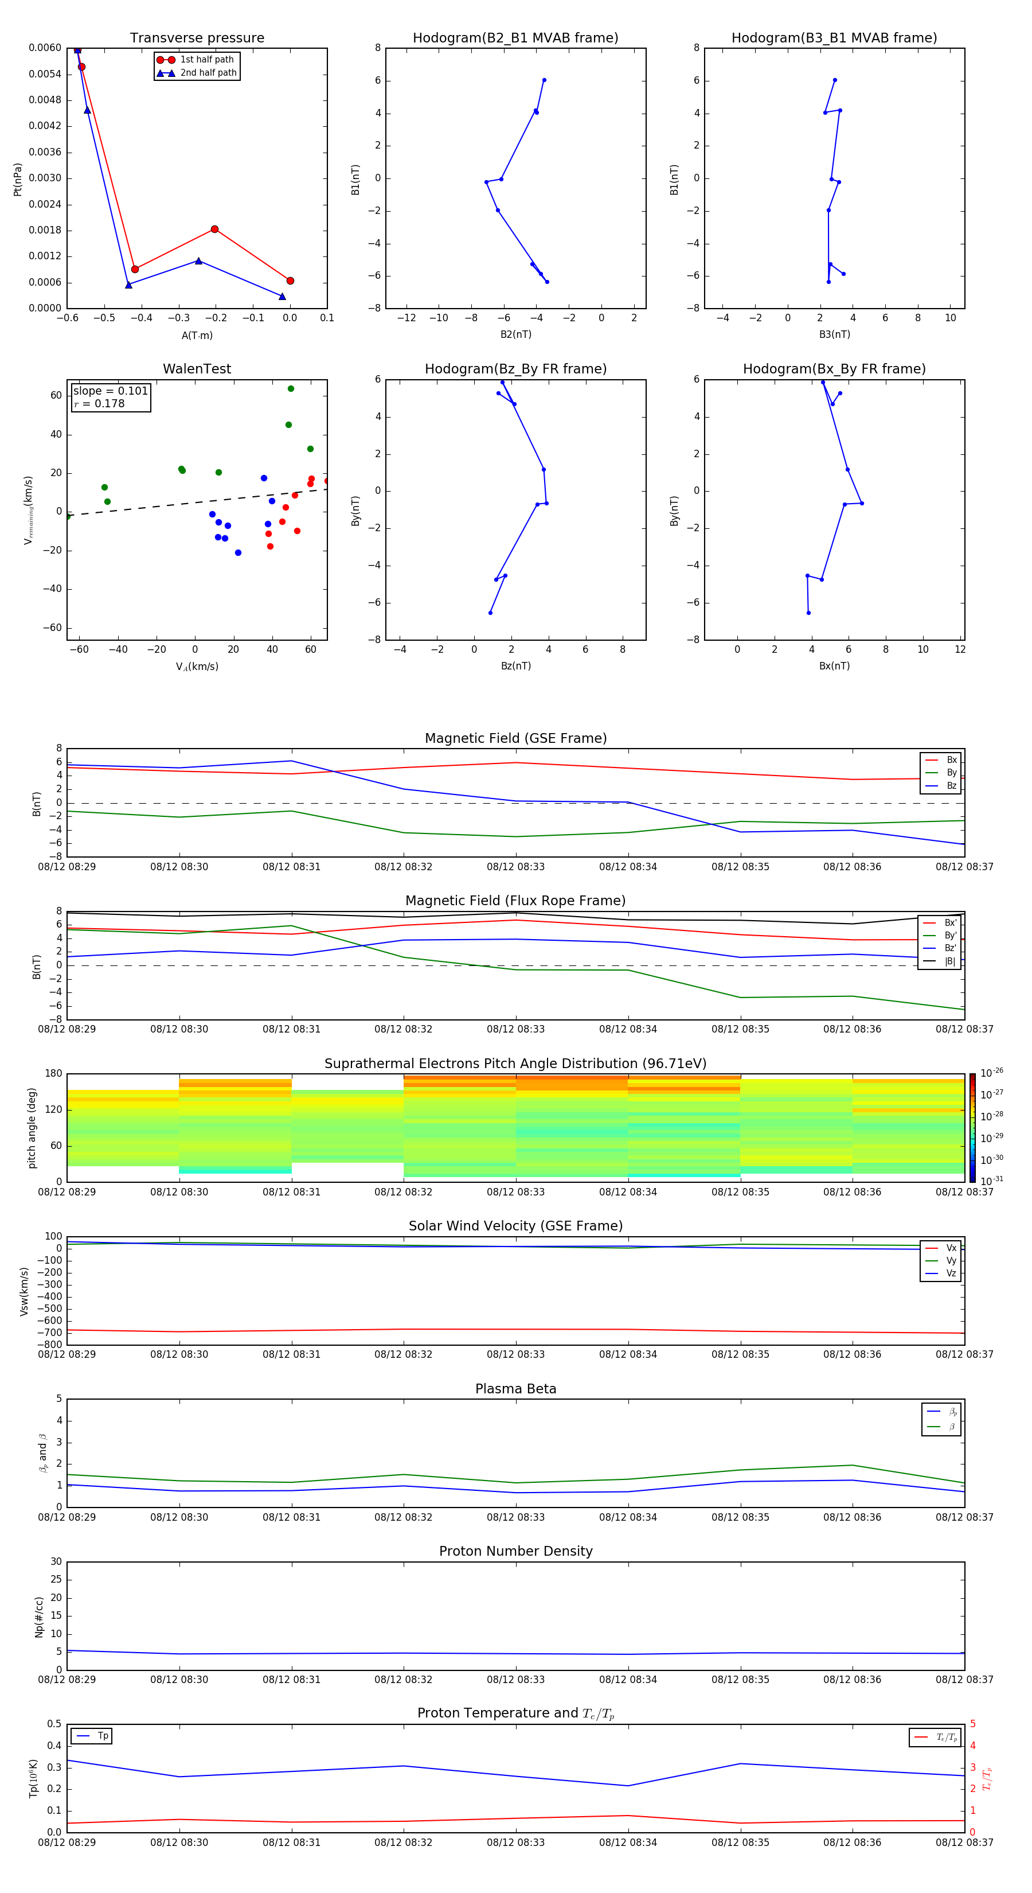Click the 'Bx(nT)' x-axis label
1032x1893 pixels.
(x=834, y=666)
